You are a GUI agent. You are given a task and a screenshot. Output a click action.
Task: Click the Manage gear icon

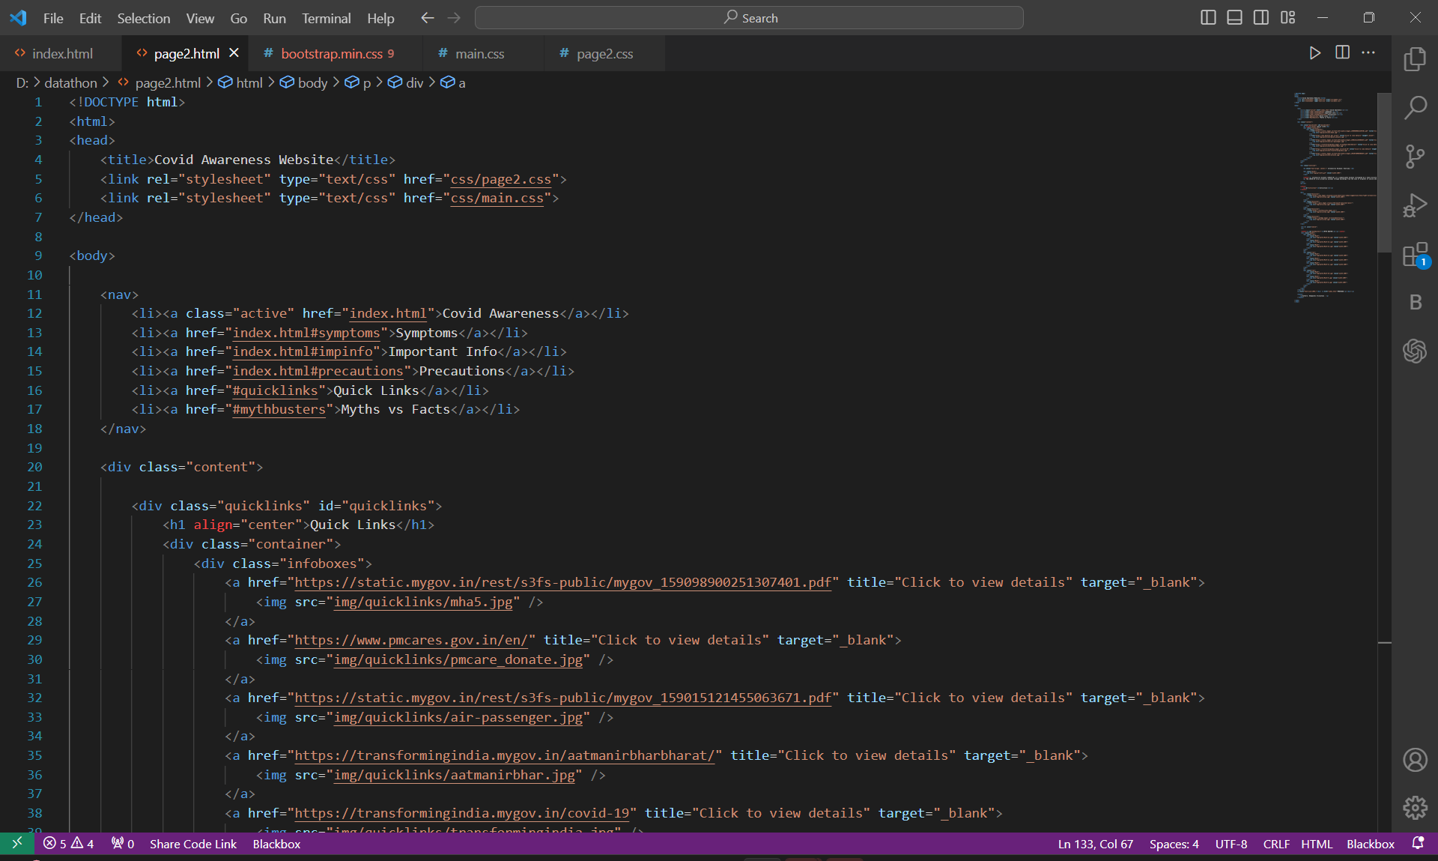[x=1415, y=808]
